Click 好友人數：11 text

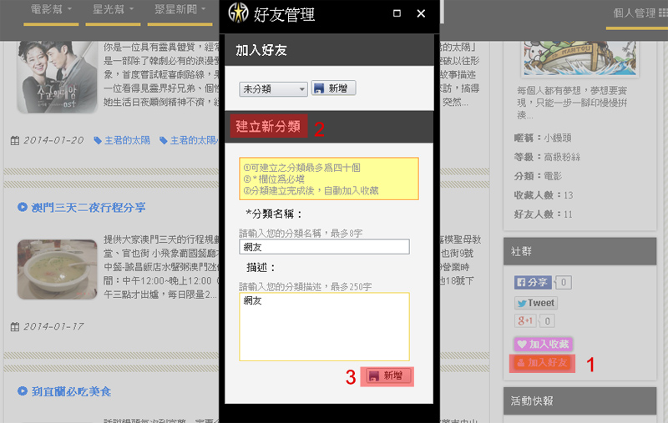coord(544,214)
